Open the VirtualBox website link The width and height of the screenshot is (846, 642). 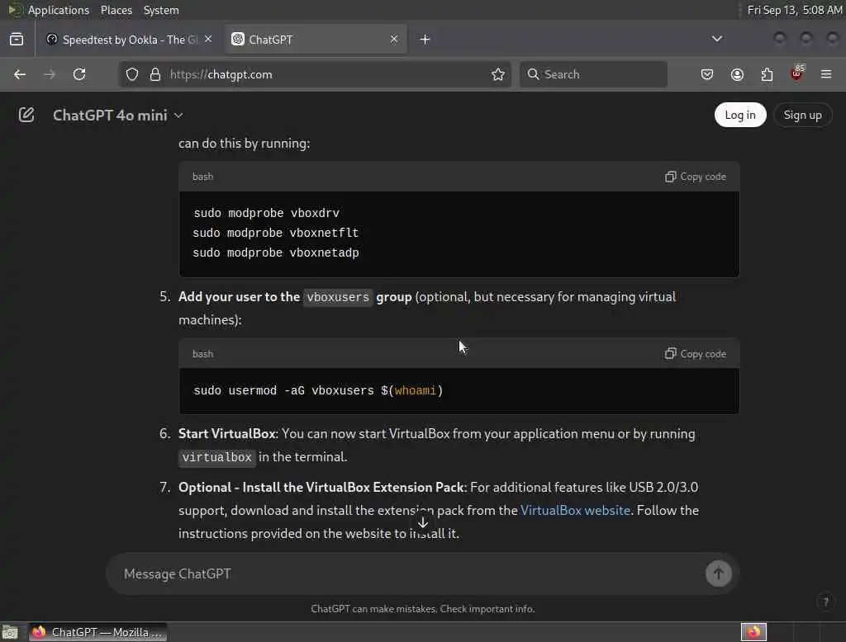[575, 510]
